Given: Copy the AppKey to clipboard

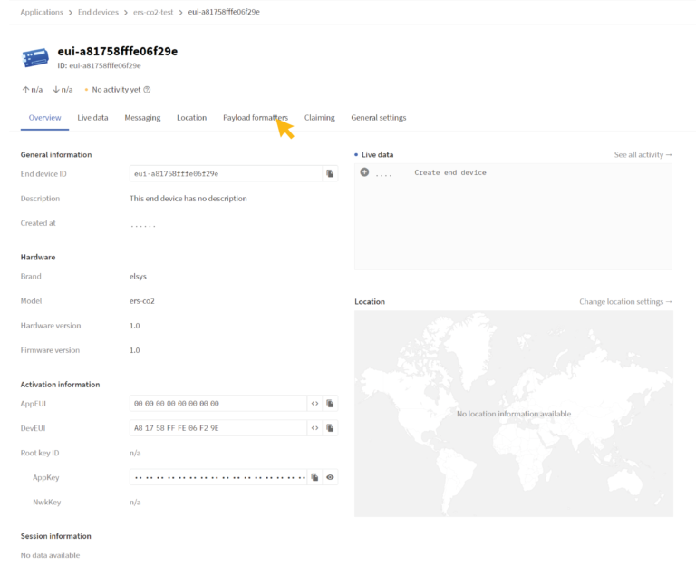Looking at the screenshot, I should [x=314, y=477].
